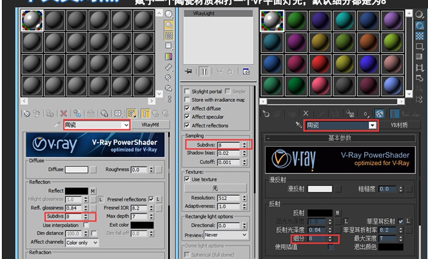Enable Skylight portal checkbox
The image size is (428, 259).
click(187, 91)
